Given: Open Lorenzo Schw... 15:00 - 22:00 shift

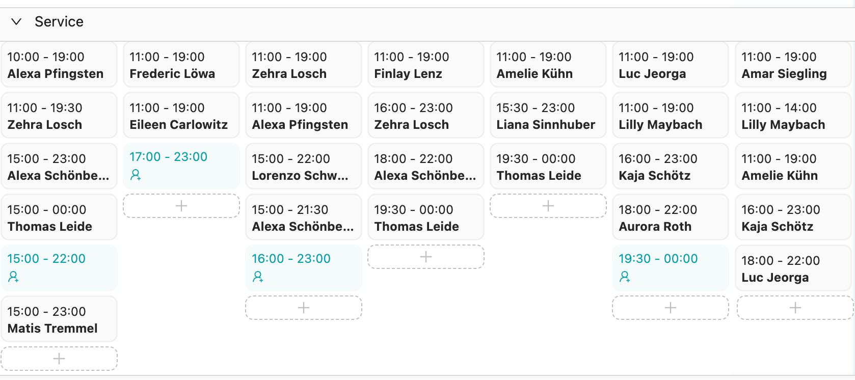Looking at the screenshot, I should (x=304, y=167).
